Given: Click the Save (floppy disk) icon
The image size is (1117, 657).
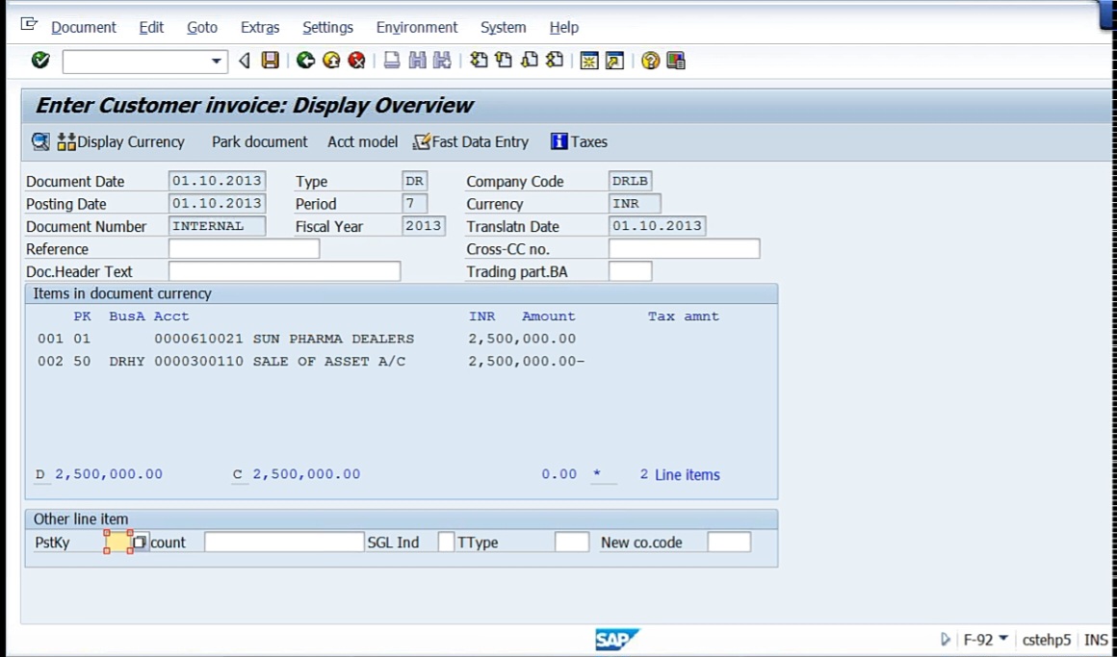Looking at the screenshot, I should 270,61.
